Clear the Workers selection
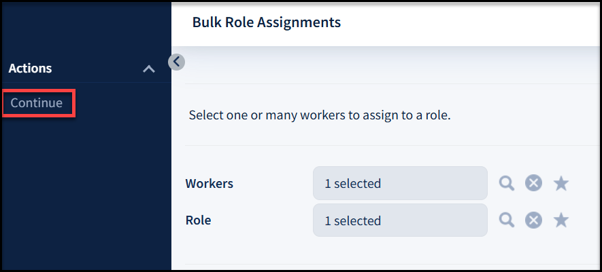Viewport: 602px width, 272px height. click(x=533, y=183)
